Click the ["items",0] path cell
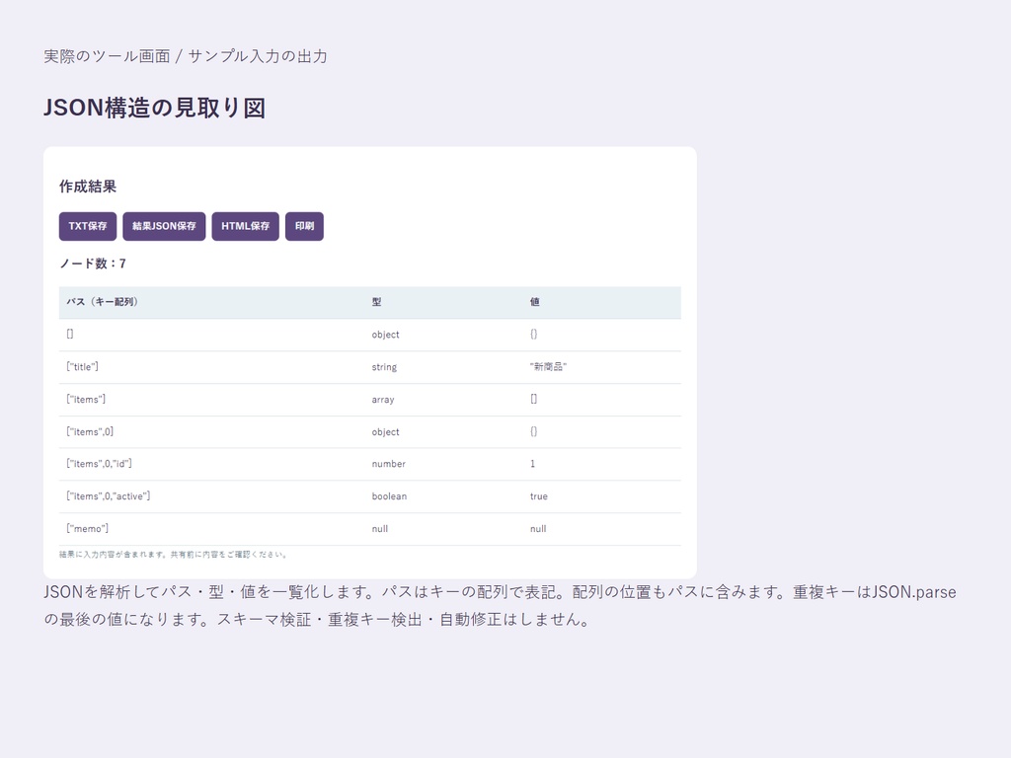The width and height of the screenshot is (1011, 758). click(x=212, y=432)
